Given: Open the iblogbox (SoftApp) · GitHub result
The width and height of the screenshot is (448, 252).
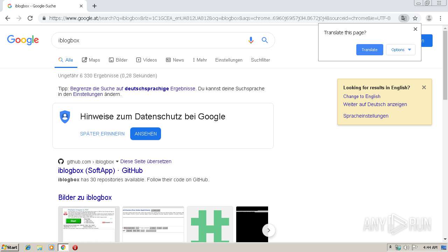Looking at the screenshot, I should tap(100, 170).
